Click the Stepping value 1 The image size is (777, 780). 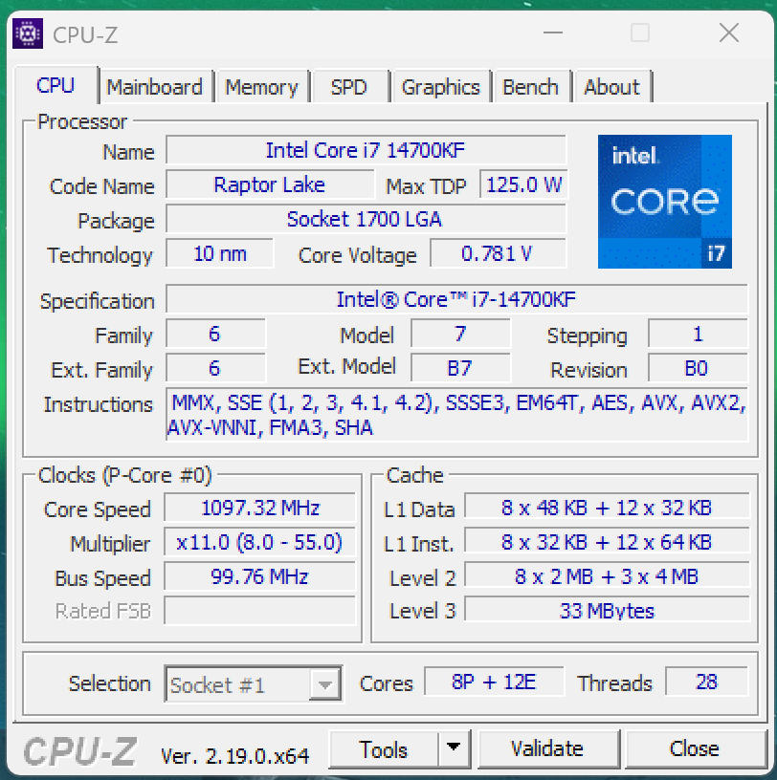[x=698, y=334]
